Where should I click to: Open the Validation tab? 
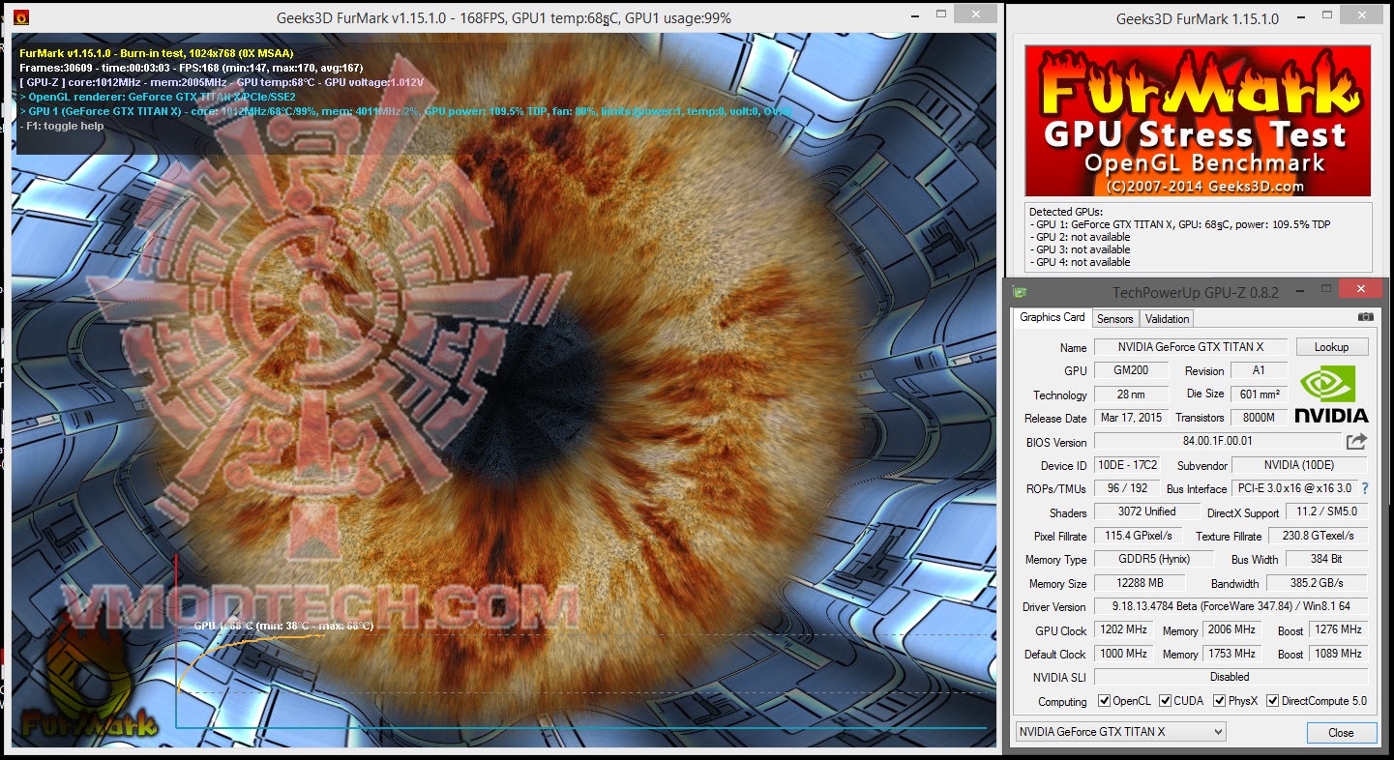1167,319
